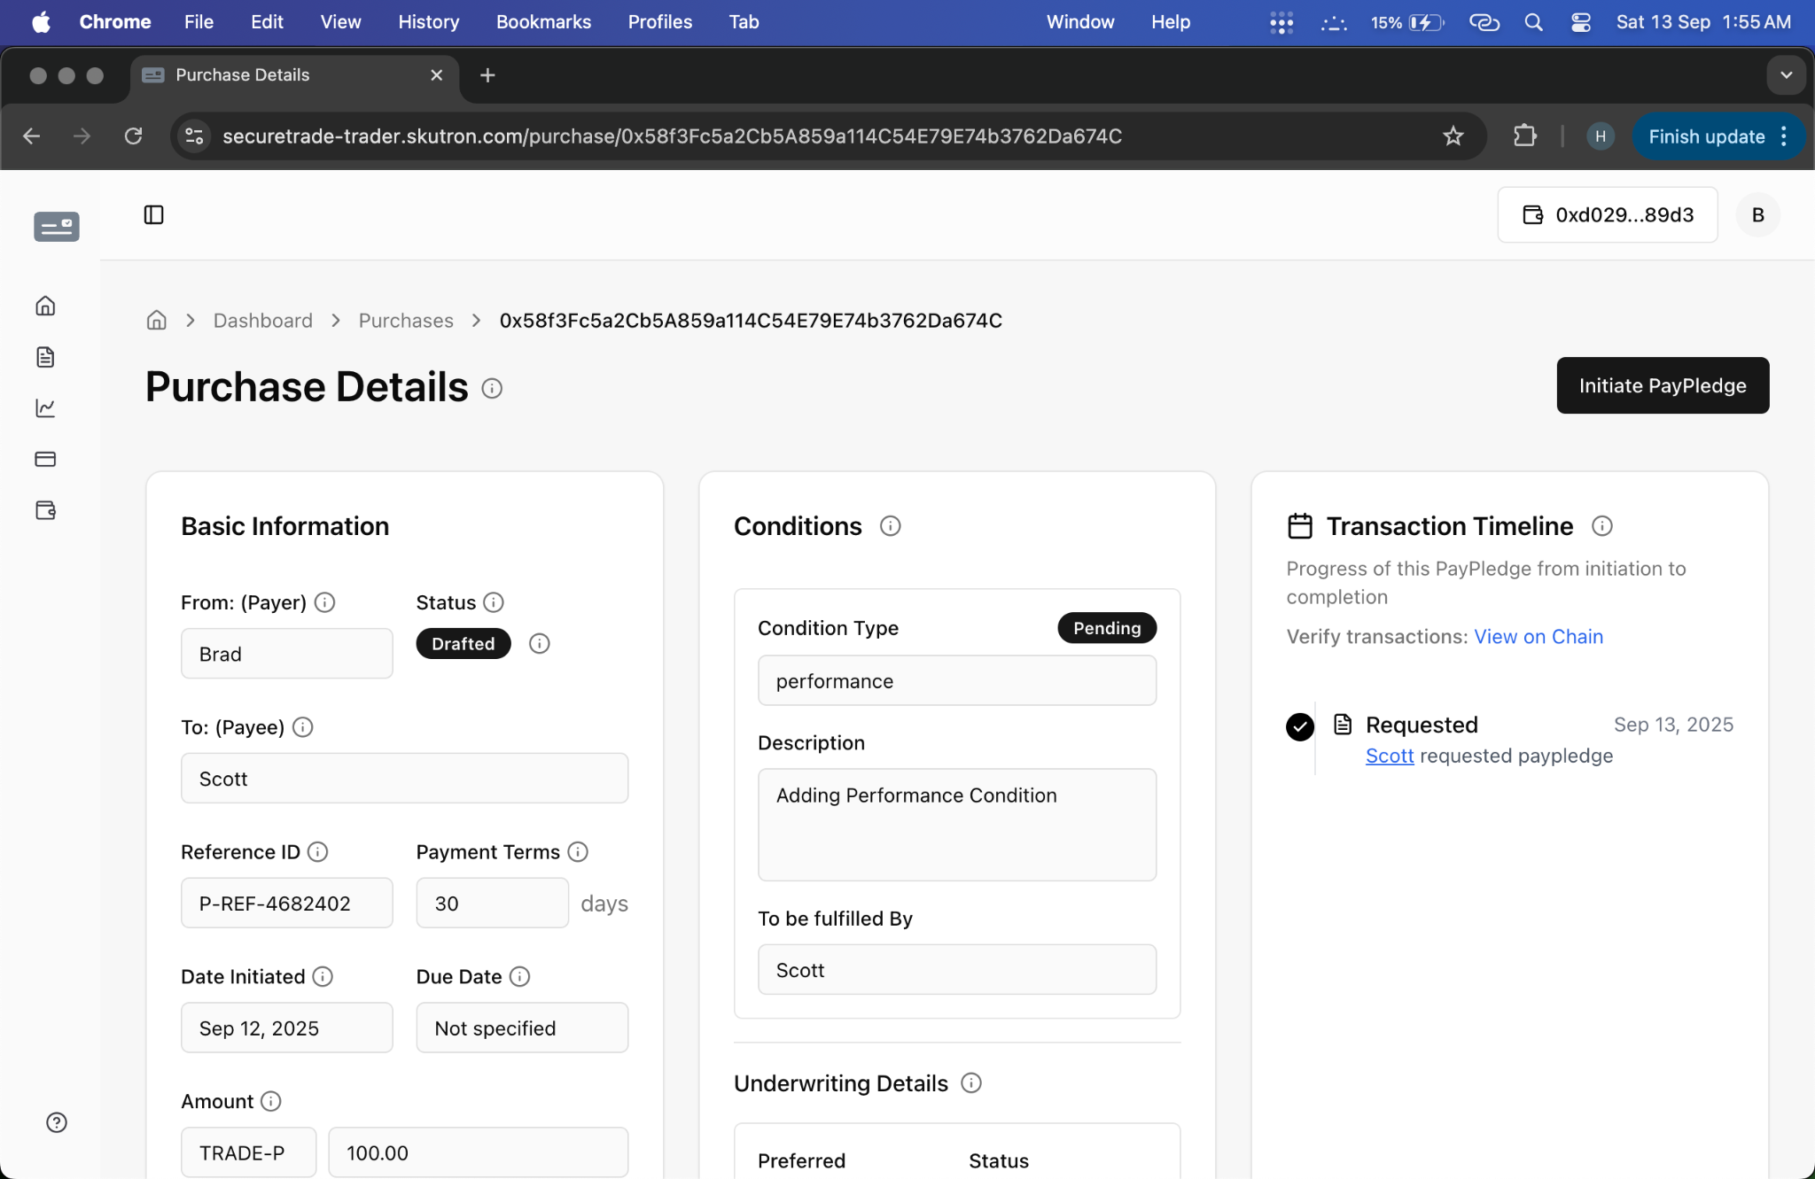
Task: Expand the tab search dropdown arrow
Action: coord(1787,75)
